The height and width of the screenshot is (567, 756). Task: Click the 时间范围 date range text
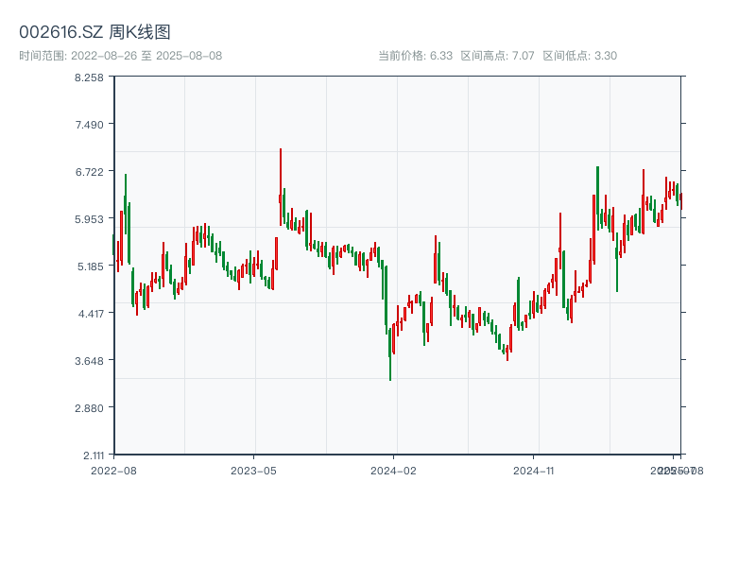[x=120, y=56]
